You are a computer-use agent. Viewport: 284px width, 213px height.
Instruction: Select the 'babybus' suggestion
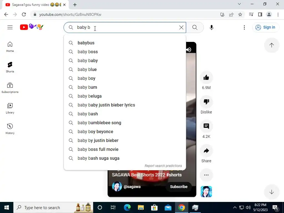pyautogui.click(x=125, y=43)
